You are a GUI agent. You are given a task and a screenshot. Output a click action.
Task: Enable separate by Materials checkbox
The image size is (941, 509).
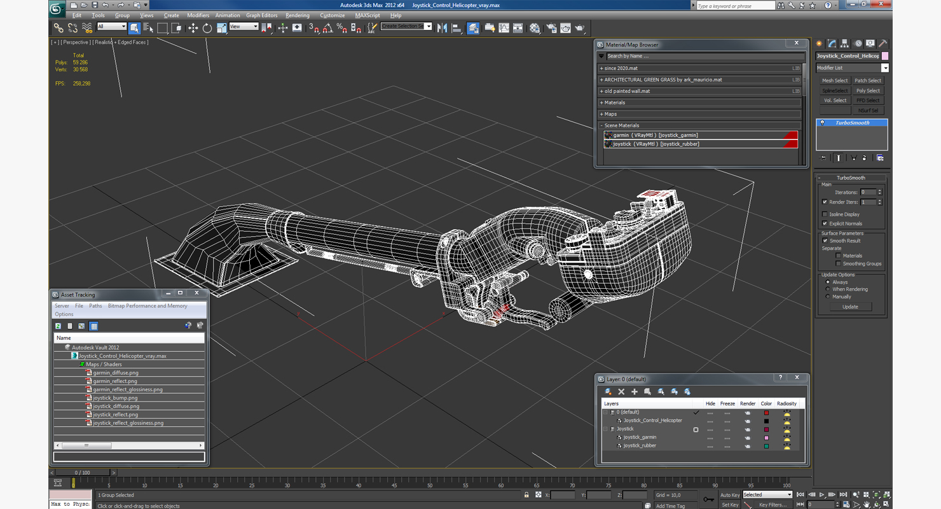839,256
